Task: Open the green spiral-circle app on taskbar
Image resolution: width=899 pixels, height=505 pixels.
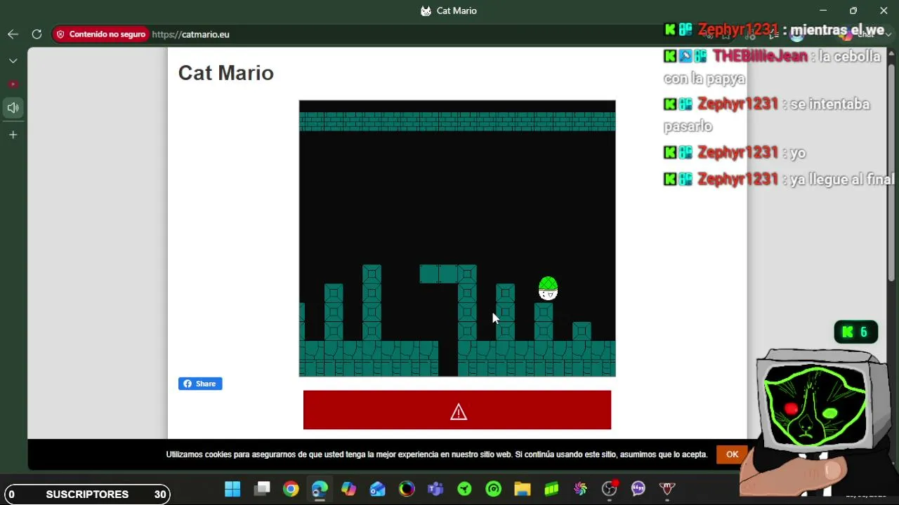Action: click(494, 489)
